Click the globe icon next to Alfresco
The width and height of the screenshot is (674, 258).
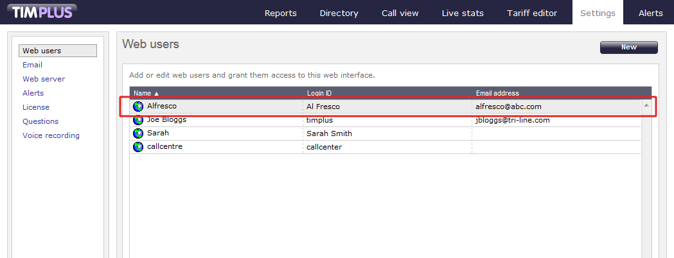click(x=138, y=107)
